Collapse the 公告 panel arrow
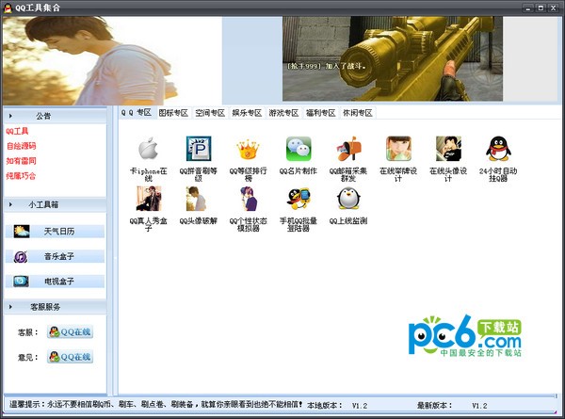The width and height of the screenshot is (565, 419). (x=10, y=116)
